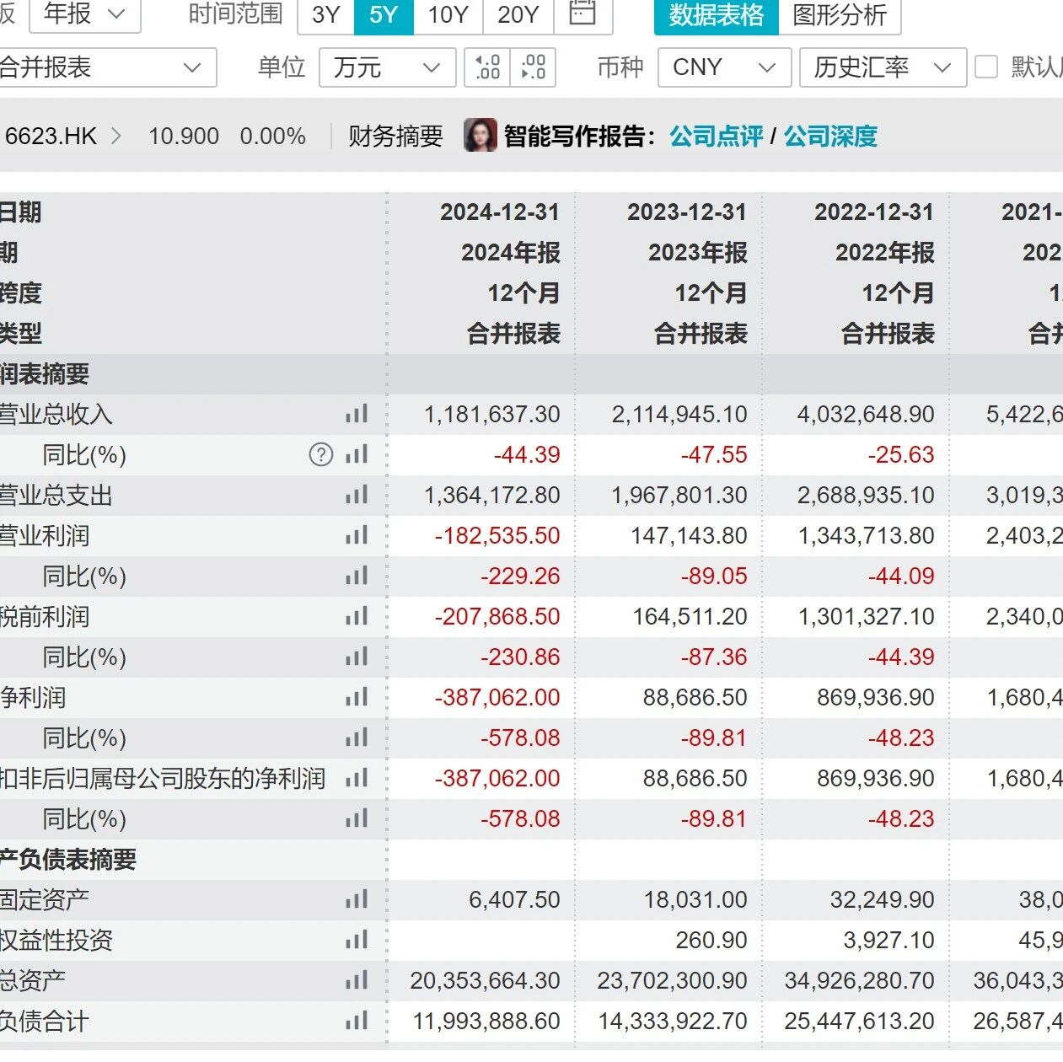Click the smart report avatar thumbnail
This screenshot has width=1063, height=1062.
tap(480, 136)
